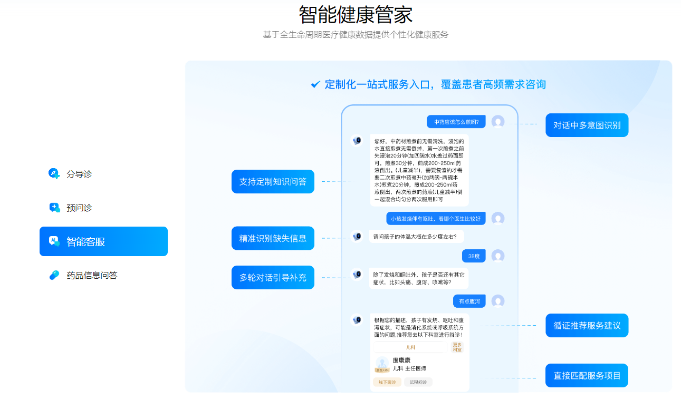This screenshot has height=400, width=681.
Task: Click the 根据您的描述 recommendation text
Action: point(419,327)
